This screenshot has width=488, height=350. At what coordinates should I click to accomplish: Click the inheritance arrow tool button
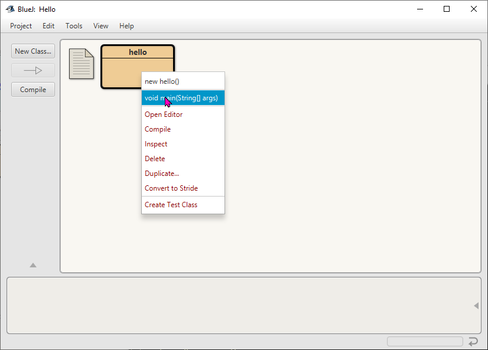tap(33, 71)
